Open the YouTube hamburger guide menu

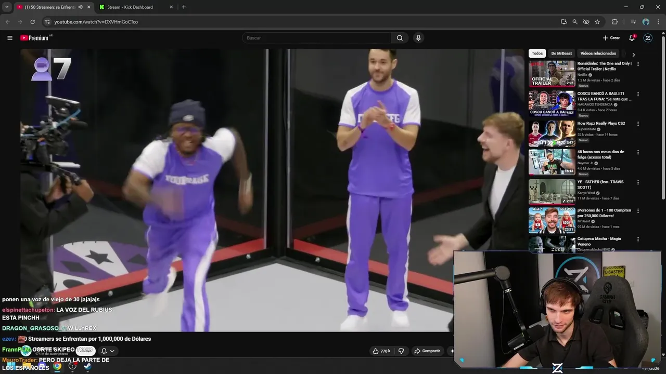point(9,38)
